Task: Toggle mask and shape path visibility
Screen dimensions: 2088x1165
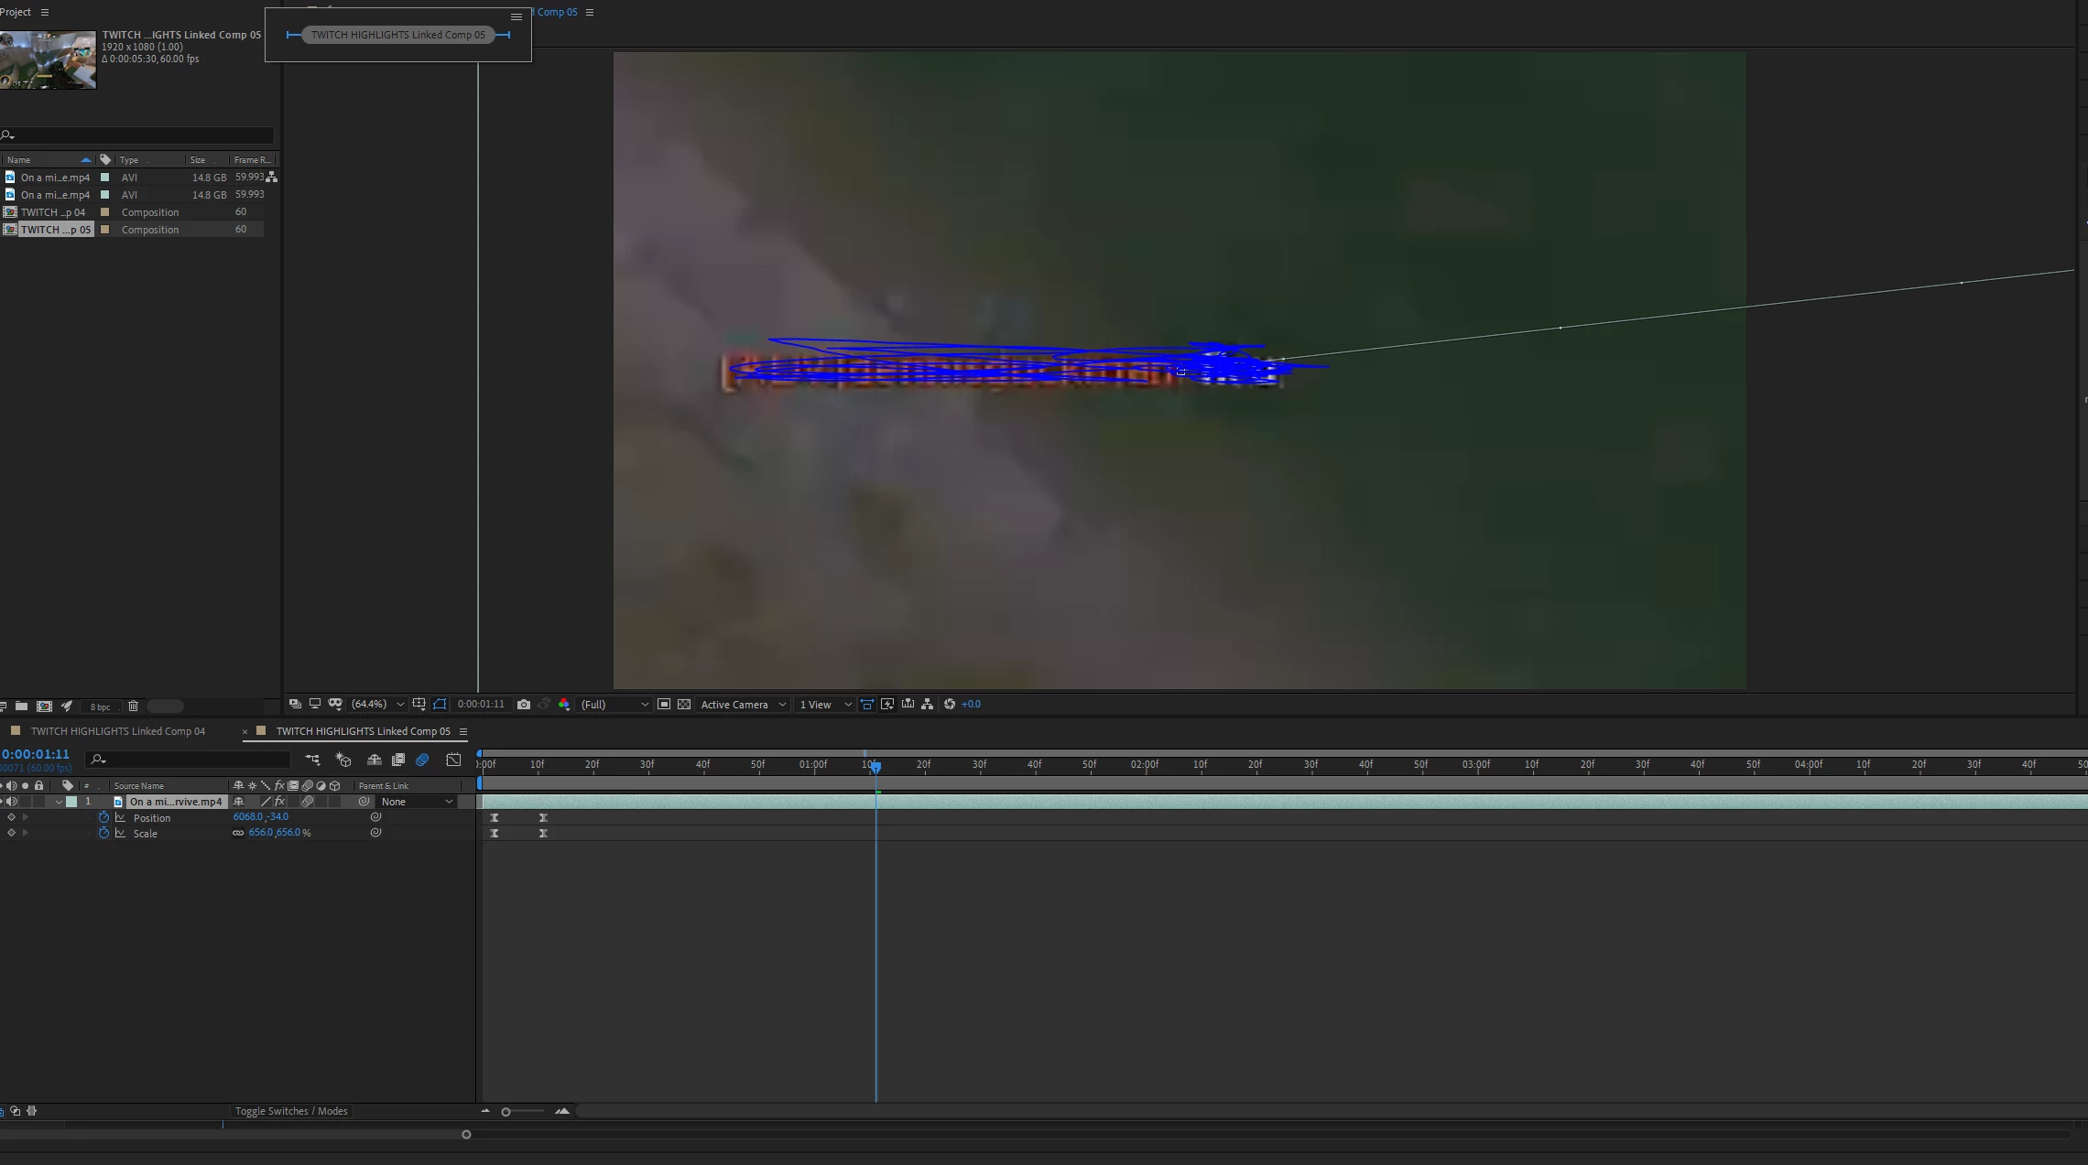Action: [x=440, y=705]
